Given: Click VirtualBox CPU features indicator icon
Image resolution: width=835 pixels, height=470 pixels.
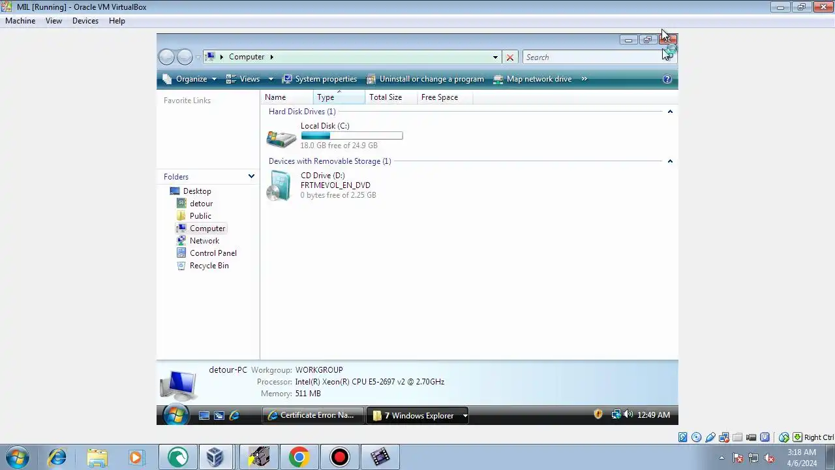Looking at the screenshot, I should 765,437.
